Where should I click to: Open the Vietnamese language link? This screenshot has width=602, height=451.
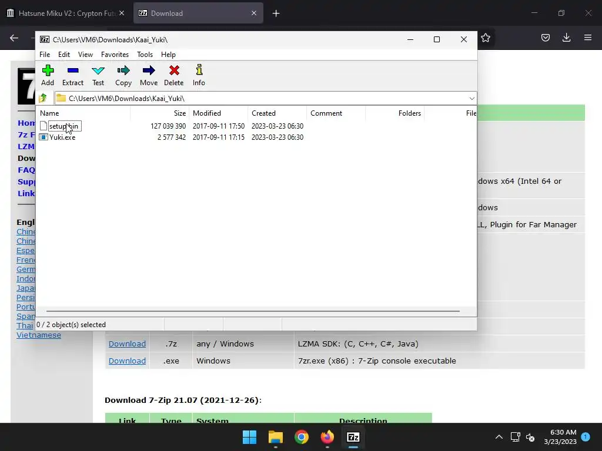point(39,335)
